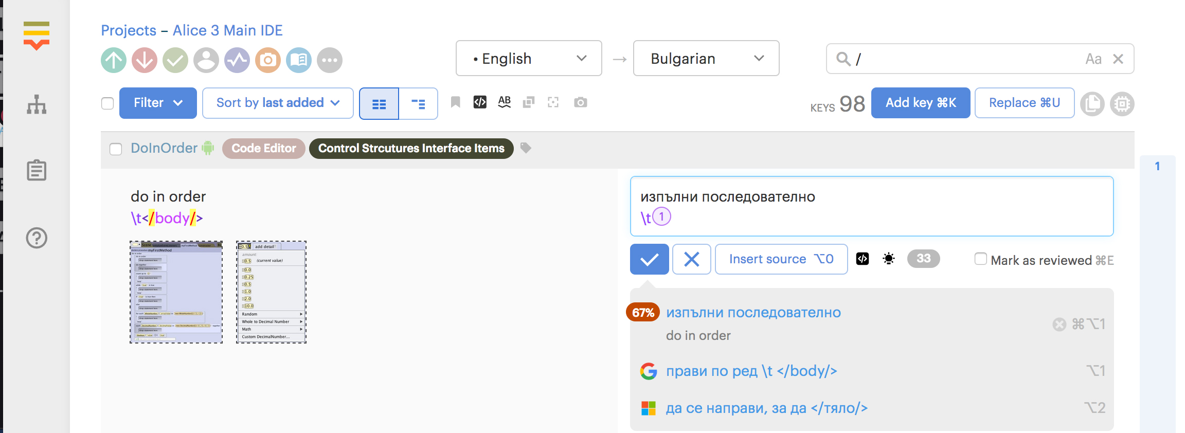The width and height of the screenshot is (1185, 433).
Task: Toggle the bookmark filter icon
Action: (455, 102)
